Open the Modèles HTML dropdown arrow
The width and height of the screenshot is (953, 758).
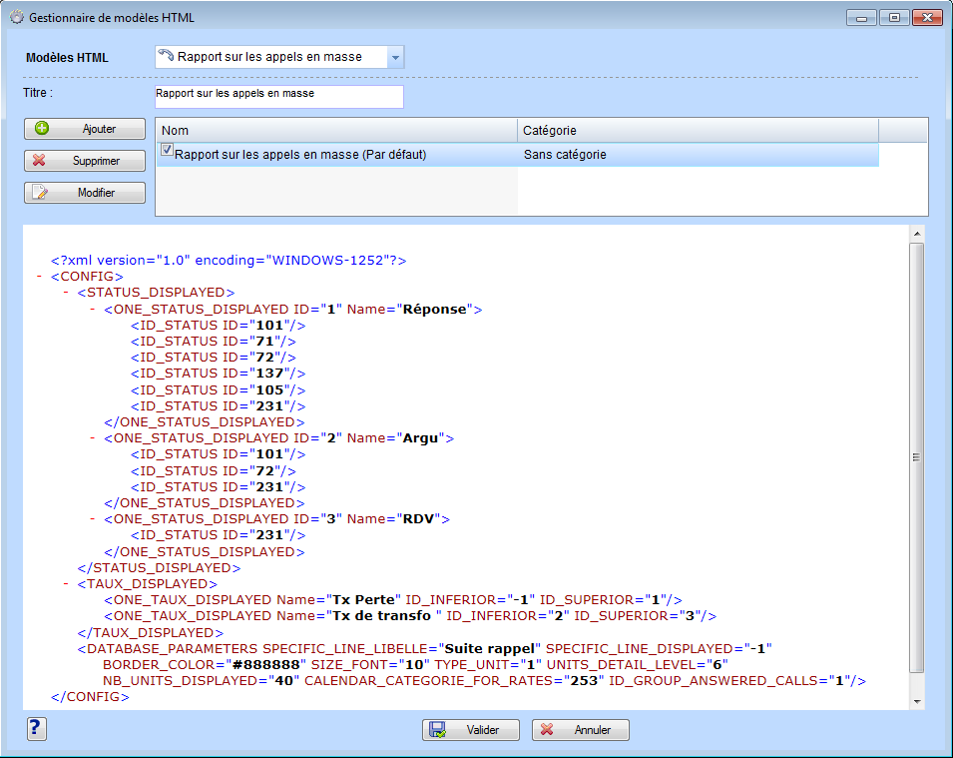click(395, 58)
